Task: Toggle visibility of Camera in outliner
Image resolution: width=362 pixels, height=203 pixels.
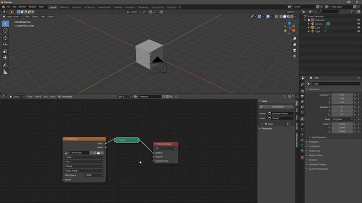Action: 359,24
